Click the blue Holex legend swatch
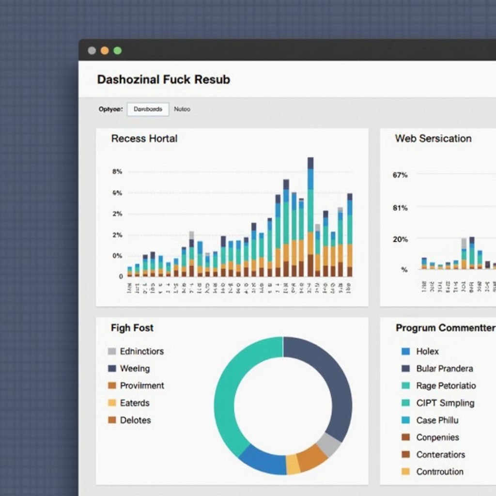The width and height of the screenshot is (496, 496). (406, 352)
